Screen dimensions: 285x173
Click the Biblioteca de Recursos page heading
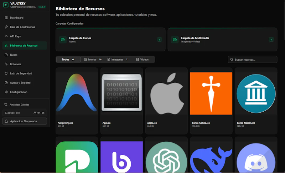pyautogui.click(x=80, y=9)
